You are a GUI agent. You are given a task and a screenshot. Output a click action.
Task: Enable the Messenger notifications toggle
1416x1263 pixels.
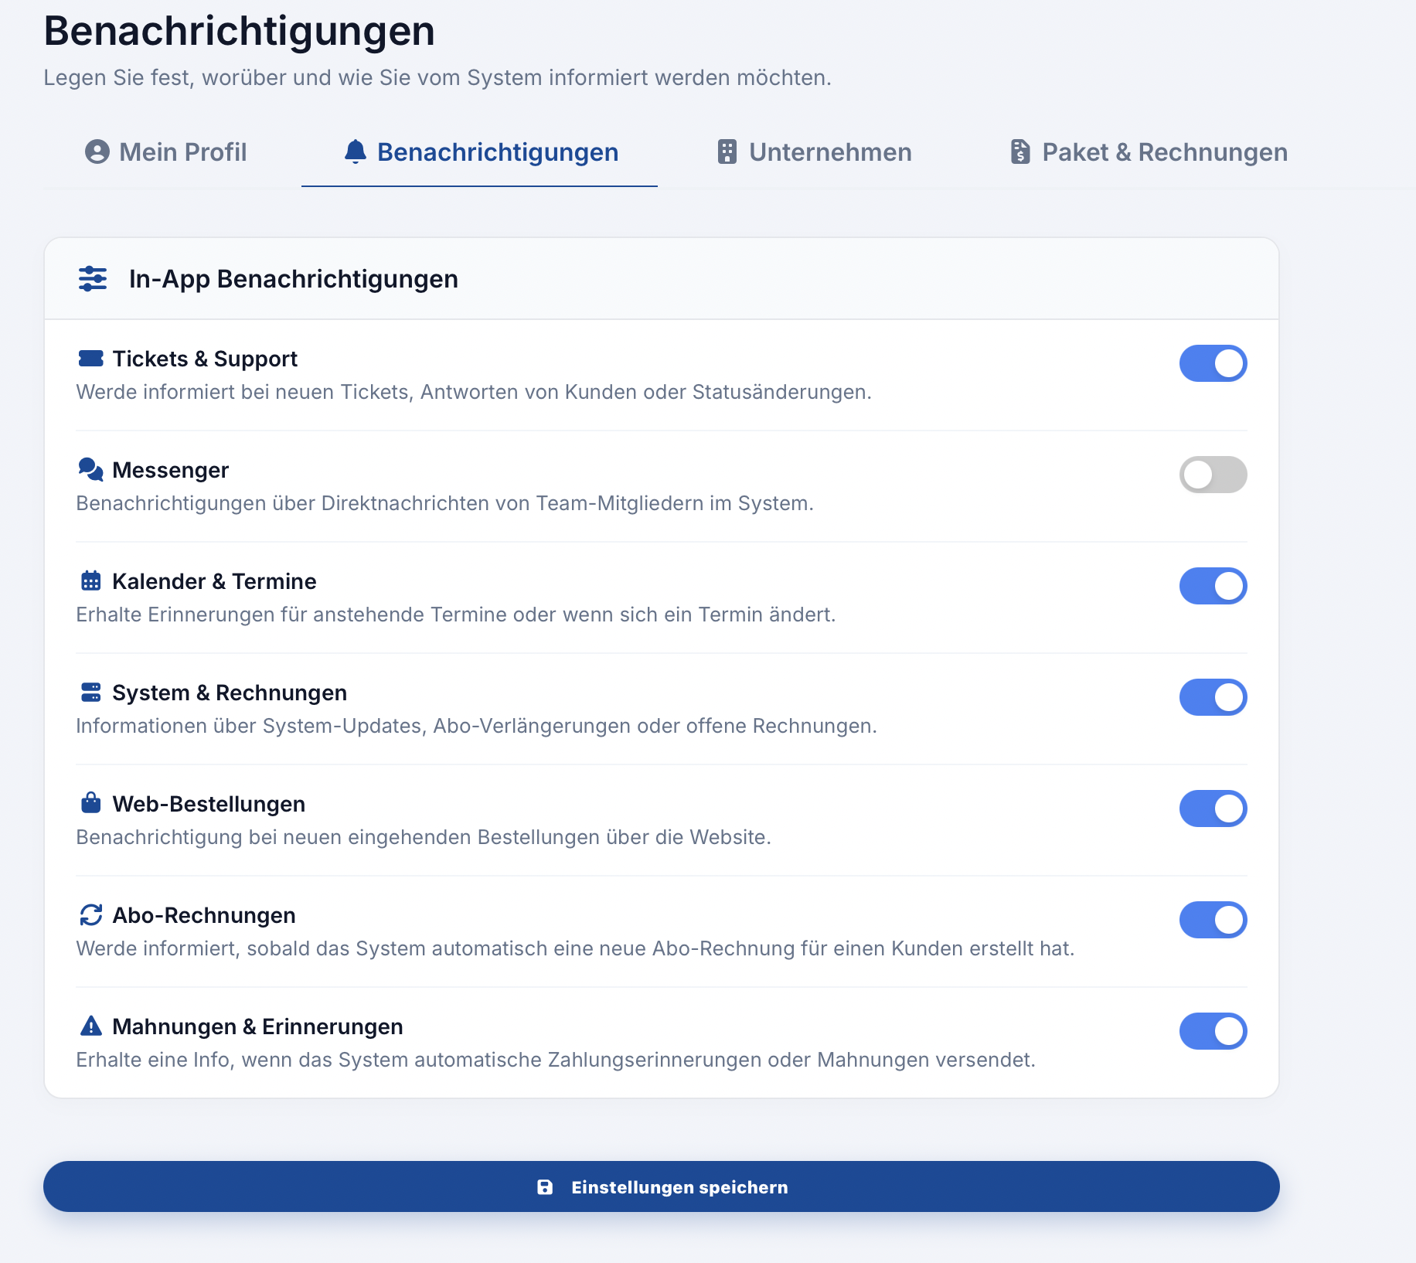point(1213,475)
